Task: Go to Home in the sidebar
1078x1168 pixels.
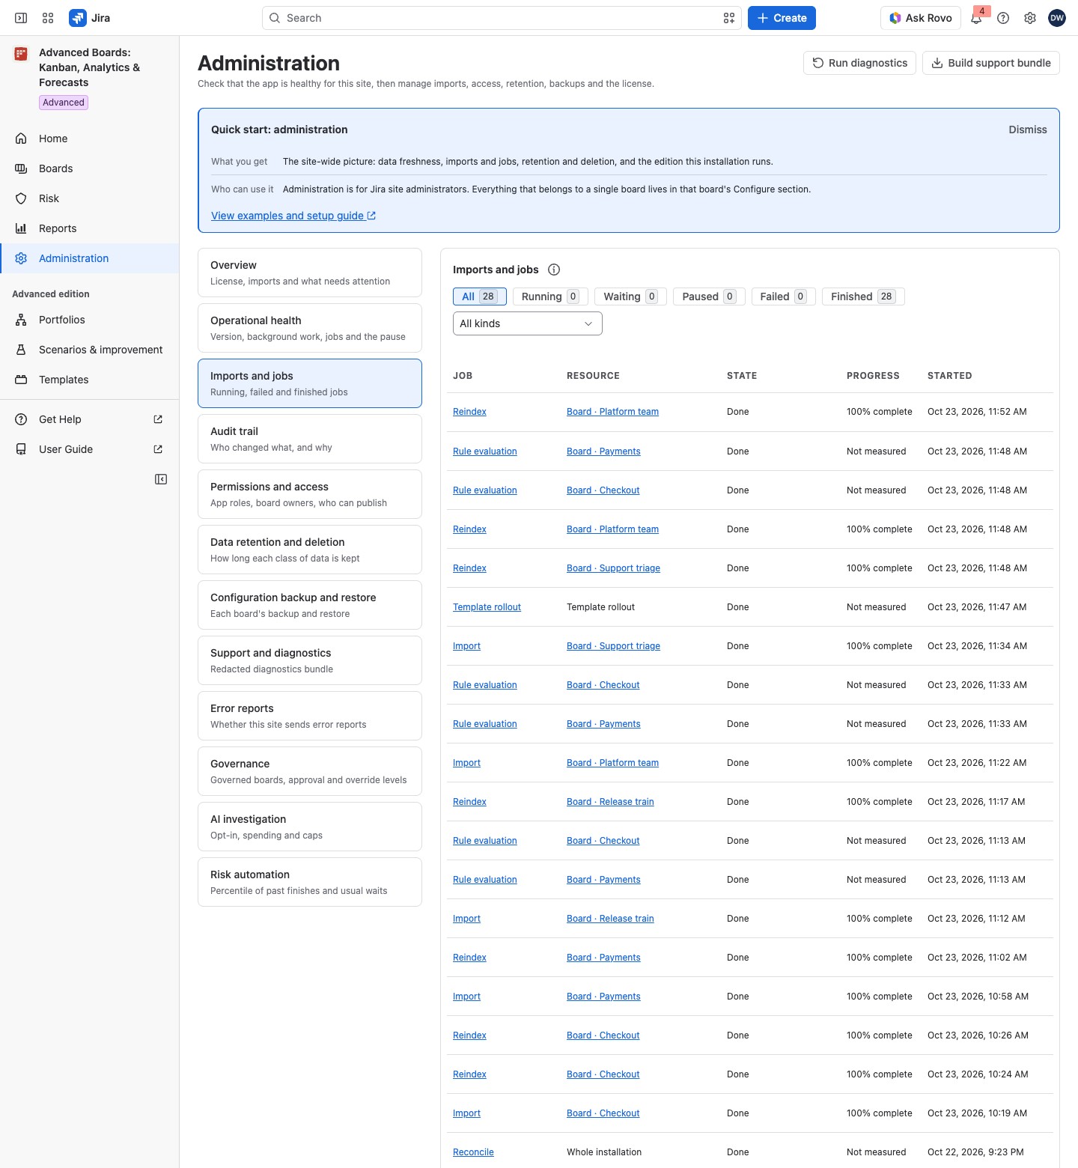Action: pos(90,139)
